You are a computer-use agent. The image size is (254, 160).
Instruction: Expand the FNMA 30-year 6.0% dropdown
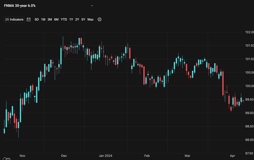92,6
